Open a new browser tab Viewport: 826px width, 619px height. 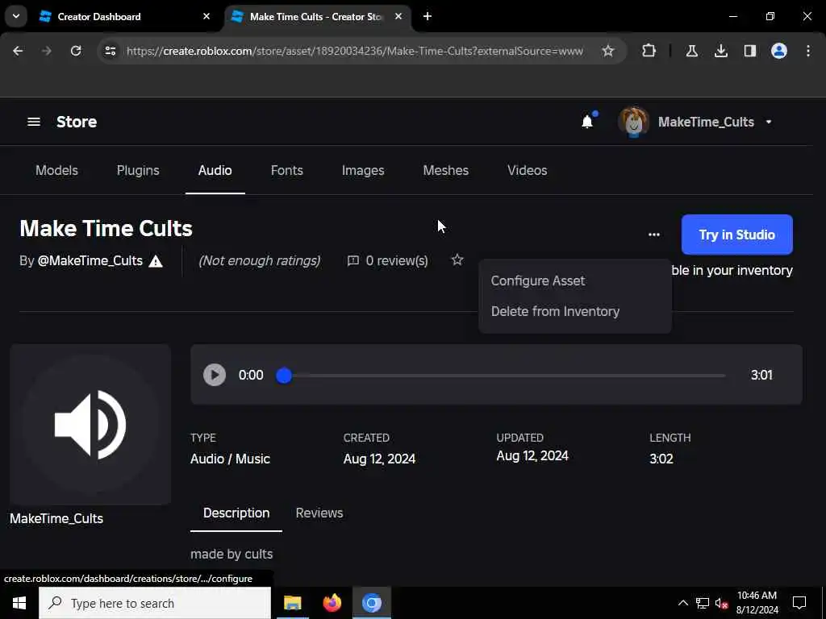[428, 16]
